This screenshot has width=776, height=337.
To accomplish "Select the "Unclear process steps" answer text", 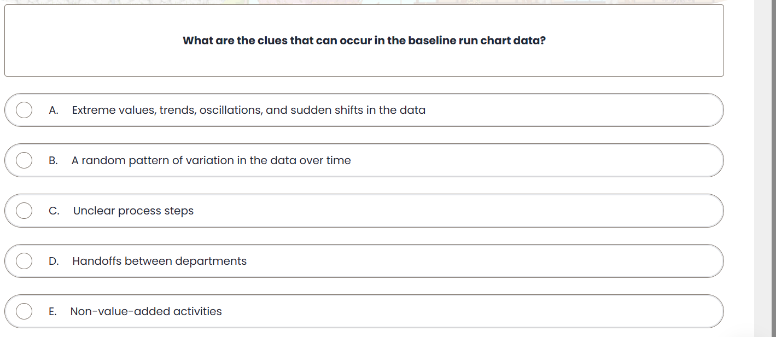I will [133, 211].
